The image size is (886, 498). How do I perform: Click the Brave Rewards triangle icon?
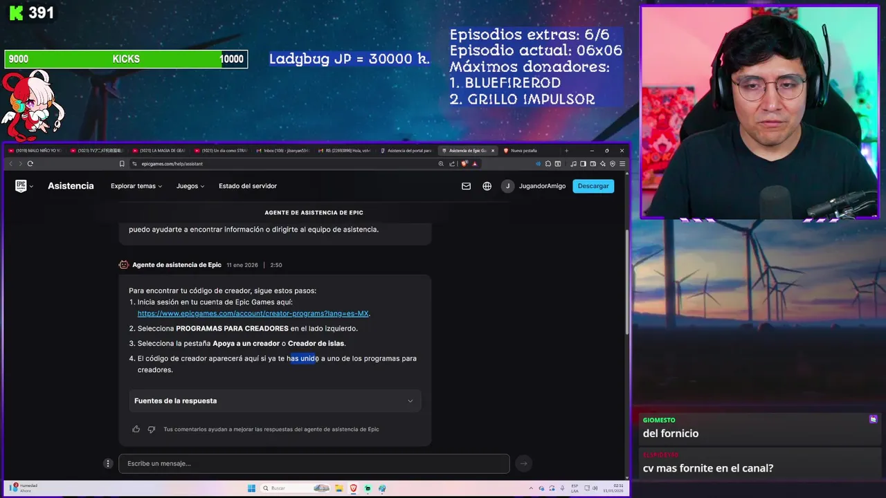pyautogui.click(x=475, y=164)
